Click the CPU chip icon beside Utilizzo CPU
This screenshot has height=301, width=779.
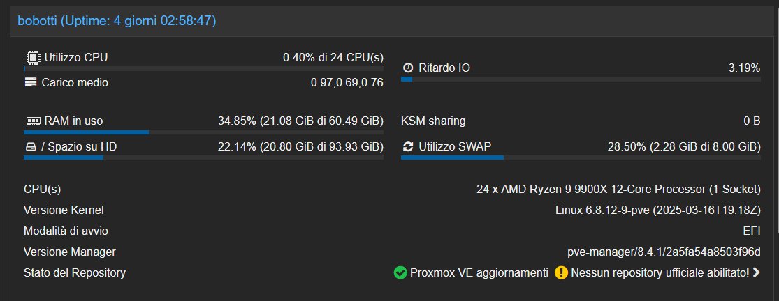(x=32, y=57)
